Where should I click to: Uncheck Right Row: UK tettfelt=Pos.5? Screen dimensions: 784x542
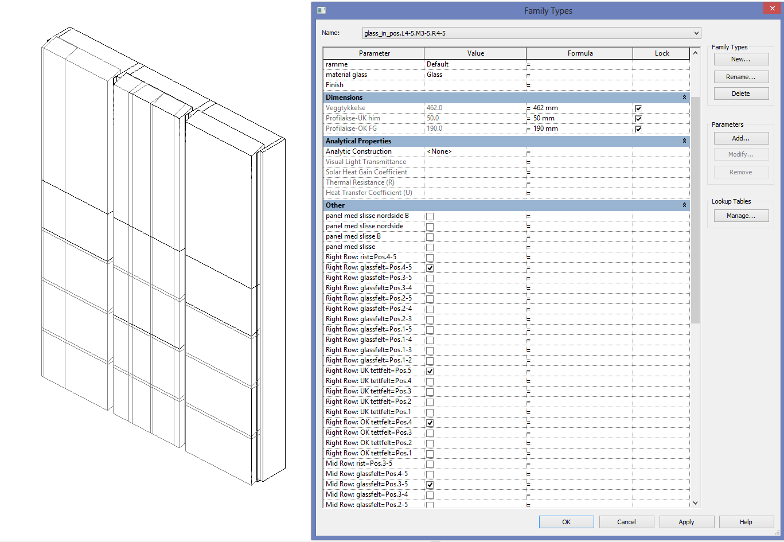[430, 371]
